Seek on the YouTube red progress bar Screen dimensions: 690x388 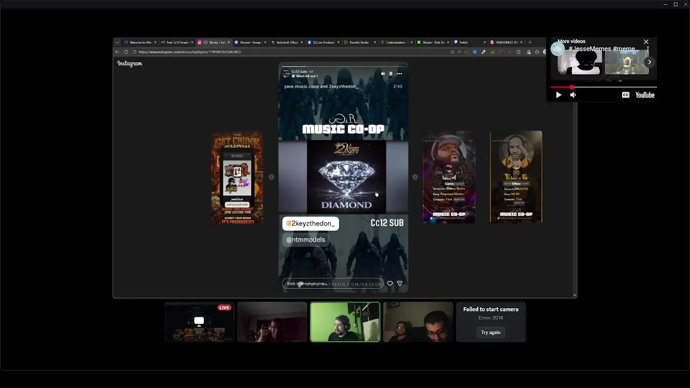[x=603, y=87]
